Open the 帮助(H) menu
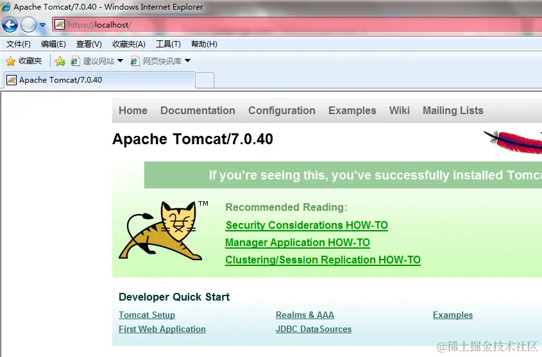The width and height of the screenshot is (542, 357). (204, 44)
